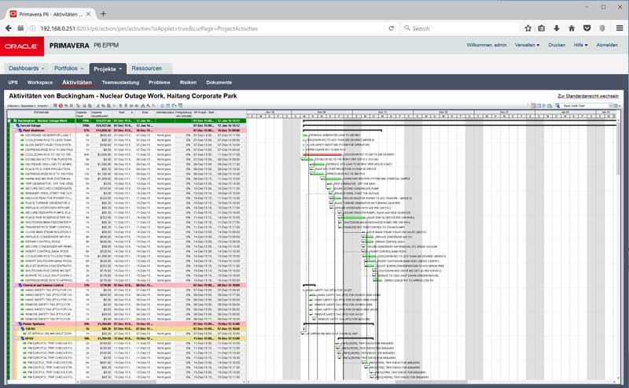Image resolution: width=629 pixels, height=388 pixels.
Task: Switch to the Workspace subtab
Action: point(40,83)
